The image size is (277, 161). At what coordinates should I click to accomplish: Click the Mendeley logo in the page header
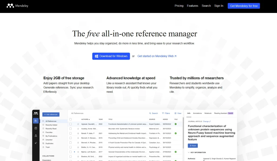coord(17,6)
